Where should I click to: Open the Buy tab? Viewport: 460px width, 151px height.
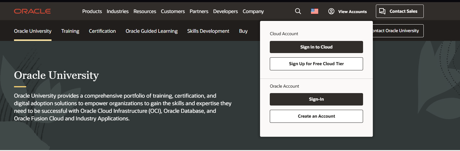point(243,31)
